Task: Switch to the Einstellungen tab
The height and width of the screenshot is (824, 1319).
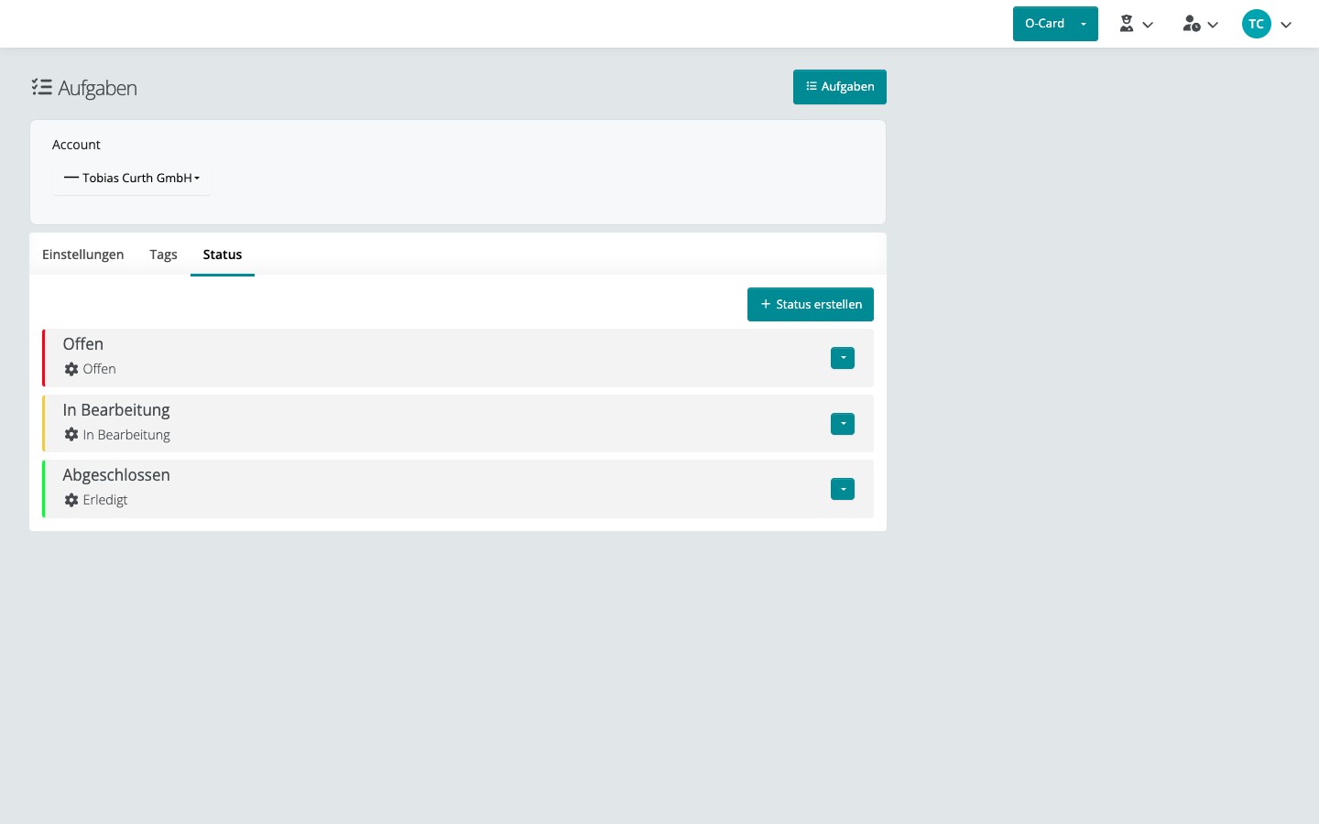Action: 82,255
